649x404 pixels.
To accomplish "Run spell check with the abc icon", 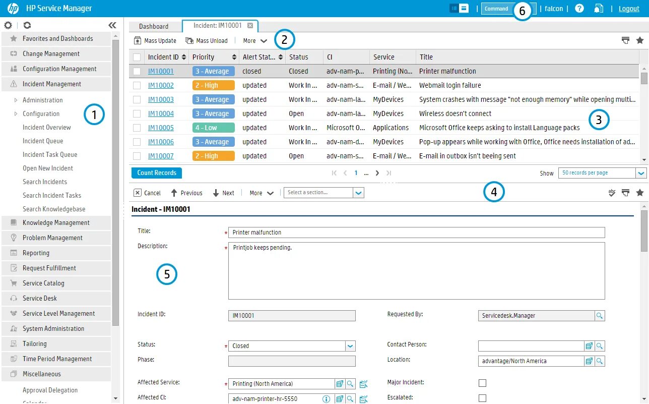I will point(612,192).
